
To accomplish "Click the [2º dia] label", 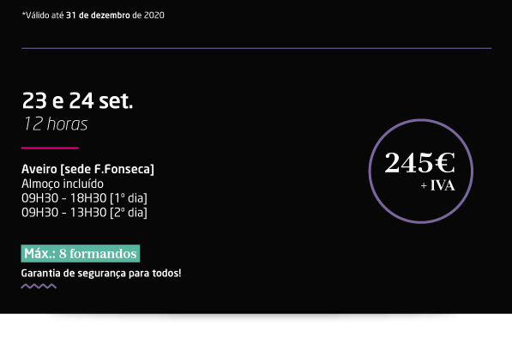I will (129, 213).
